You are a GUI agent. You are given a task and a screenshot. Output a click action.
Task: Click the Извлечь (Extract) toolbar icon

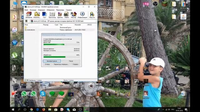[37, 15]
